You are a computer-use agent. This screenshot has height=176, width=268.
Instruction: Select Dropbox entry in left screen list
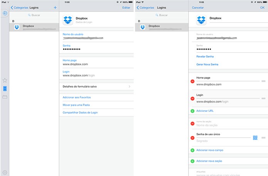click(x=34, y=27)
